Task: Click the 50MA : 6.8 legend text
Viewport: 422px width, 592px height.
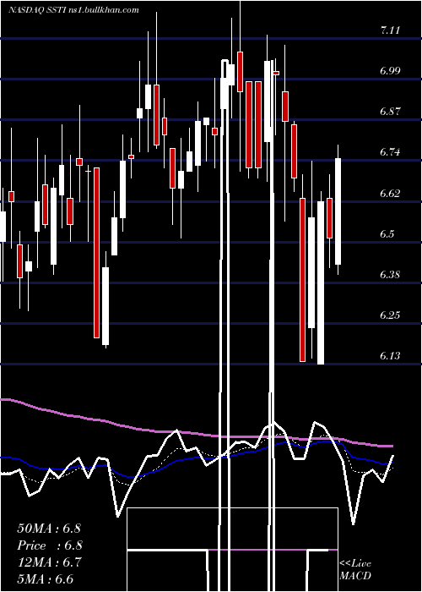Action: pos(49,529)
